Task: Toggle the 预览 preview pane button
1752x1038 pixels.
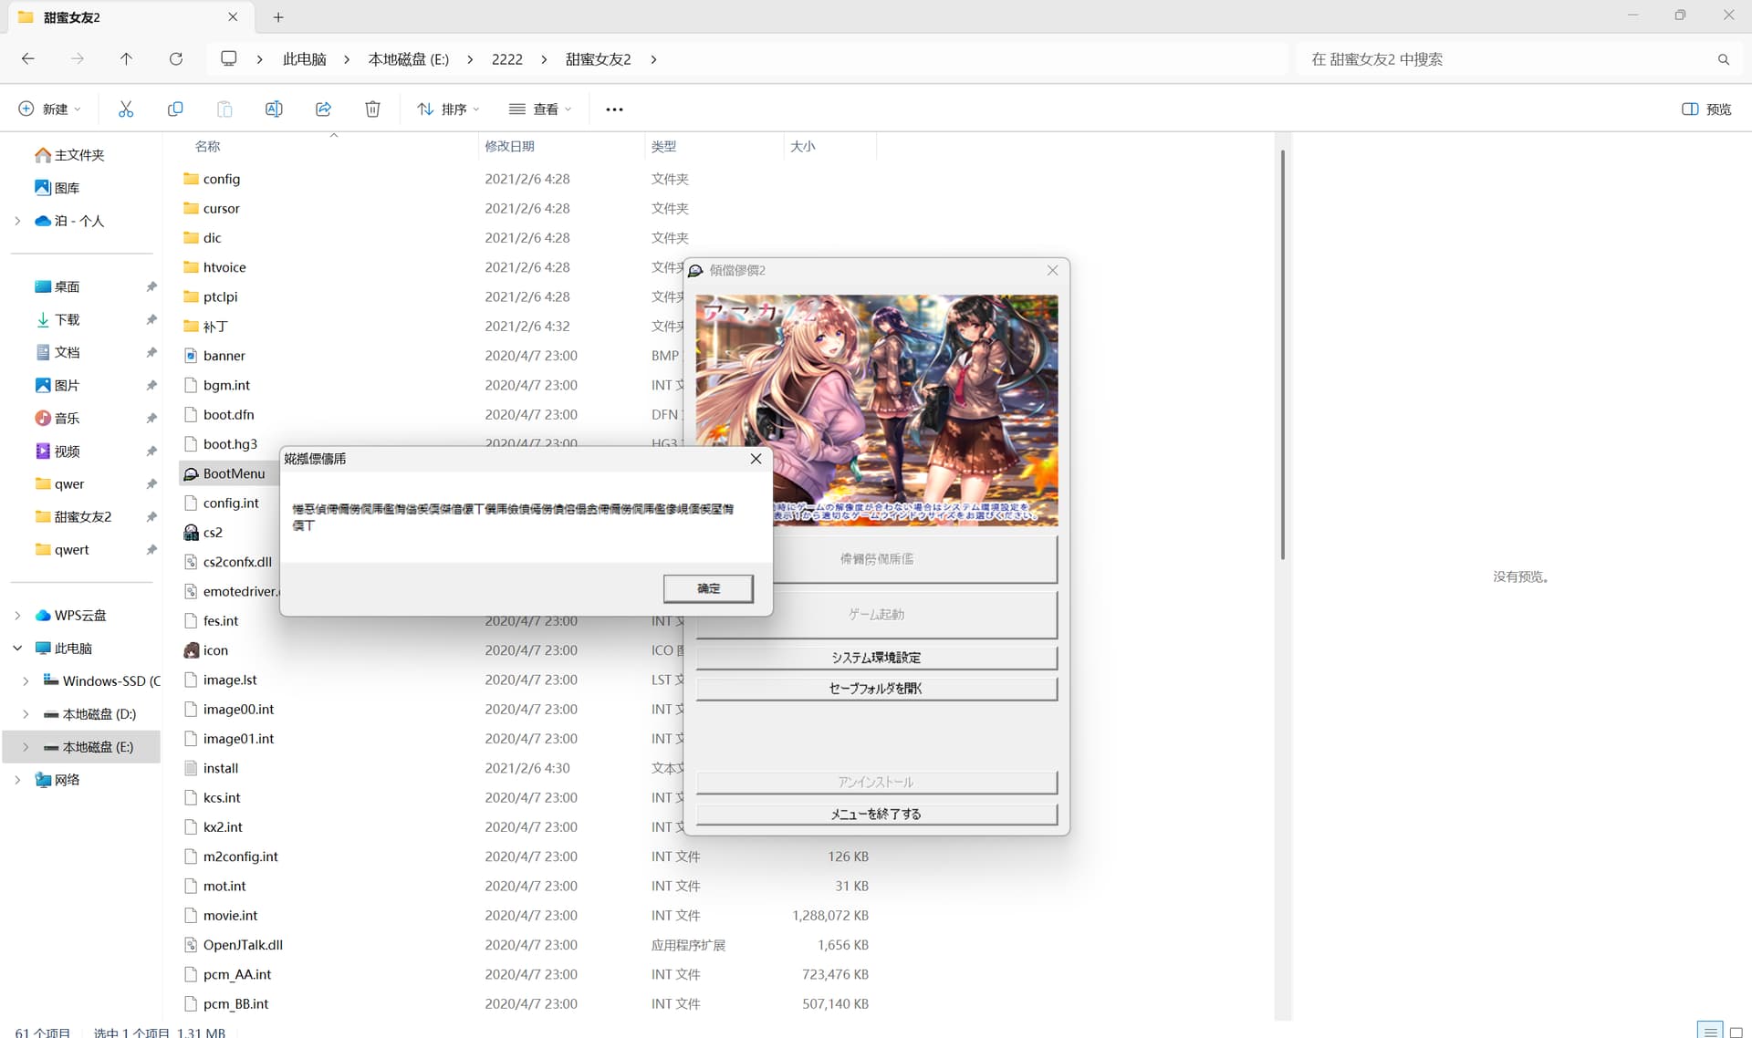Action: [x=1706, y=109]
